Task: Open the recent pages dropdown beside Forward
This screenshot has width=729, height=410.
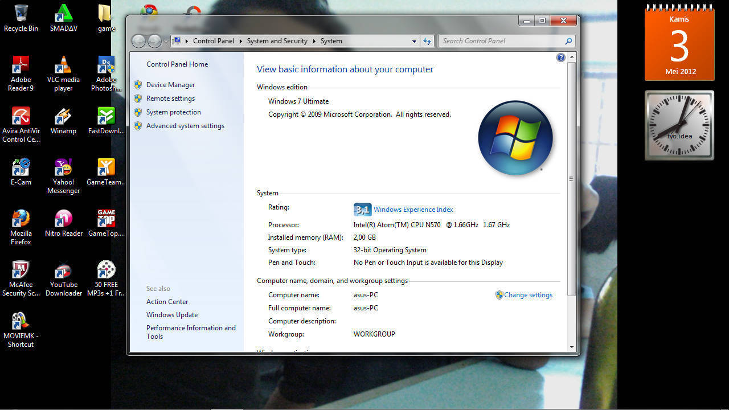Action: coord(166,41)
